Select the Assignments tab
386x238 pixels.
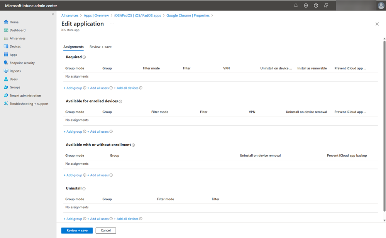tap(73, 47)
